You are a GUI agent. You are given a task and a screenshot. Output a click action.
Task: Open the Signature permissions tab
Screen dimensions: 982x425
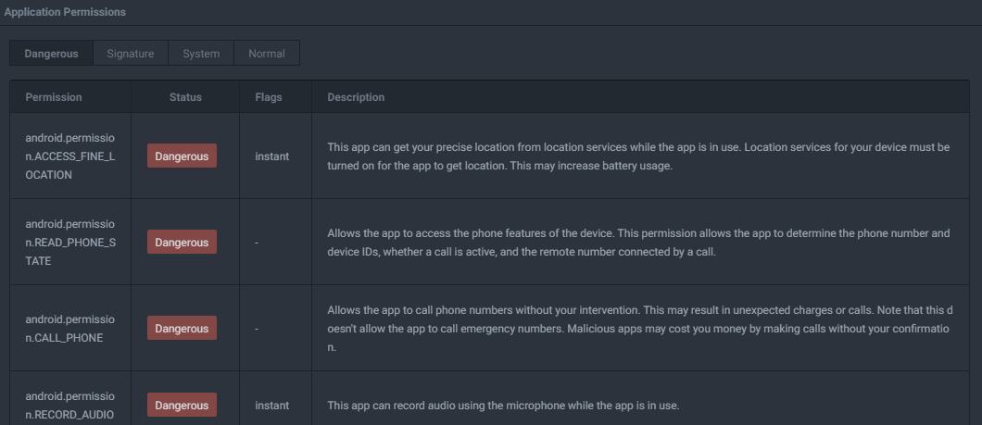pyautogui.click(x=130, y=54)
